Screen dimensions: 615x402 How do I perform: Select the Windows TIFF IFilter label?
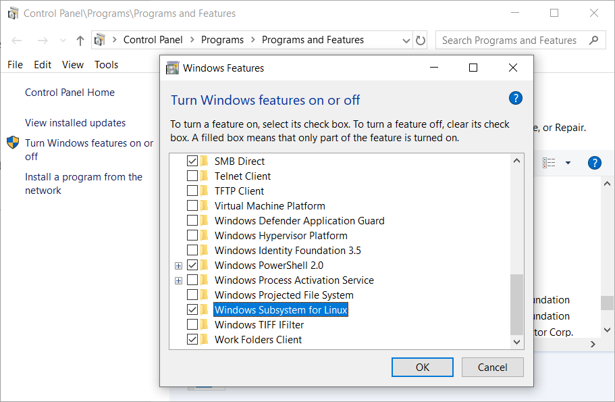coord(259,325)
